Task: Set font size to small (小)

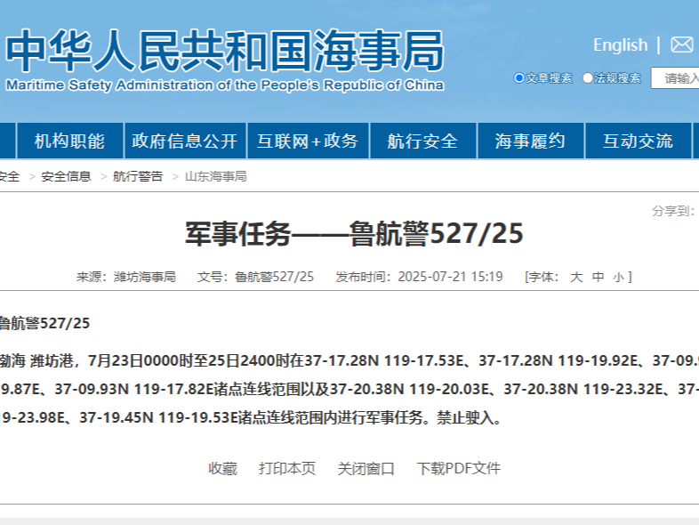Action: 618,277
